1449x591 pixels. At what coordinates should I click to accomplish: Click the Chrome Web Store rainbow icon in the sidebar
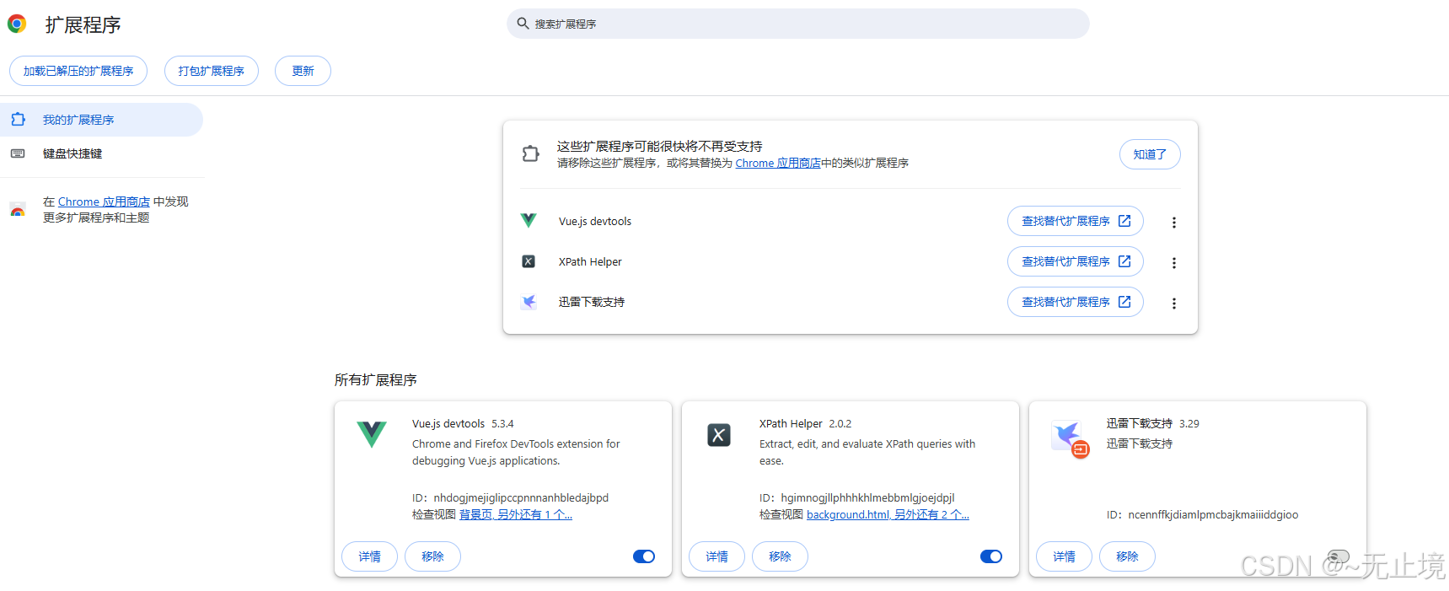pos(18,210)
